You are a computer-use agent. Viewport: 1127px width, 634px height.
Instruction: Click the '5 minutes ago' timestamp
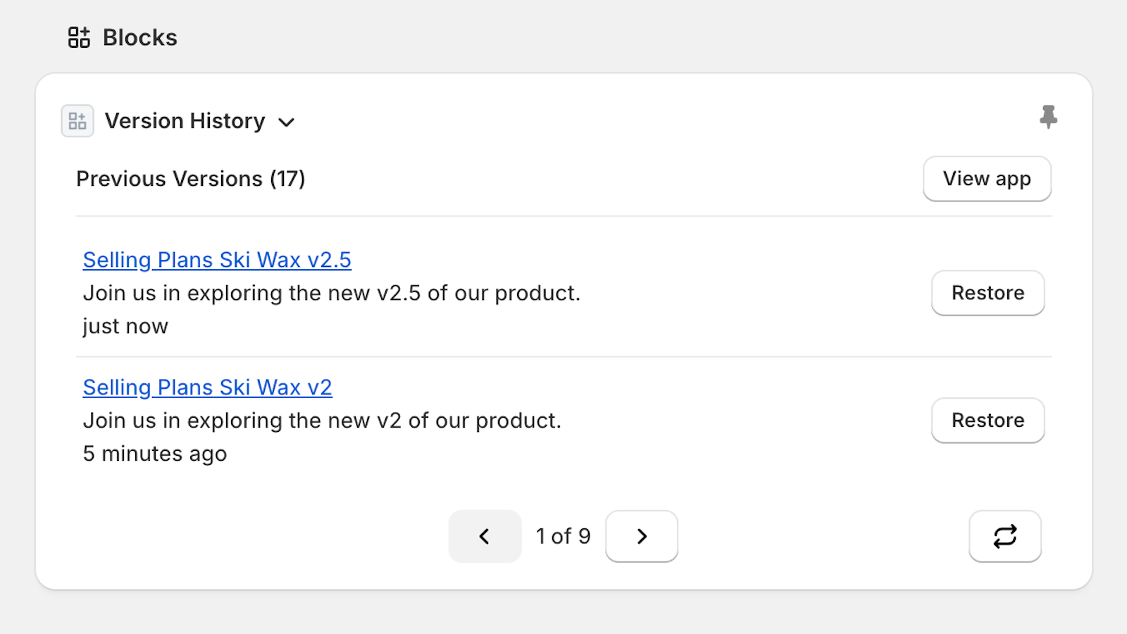155,454
